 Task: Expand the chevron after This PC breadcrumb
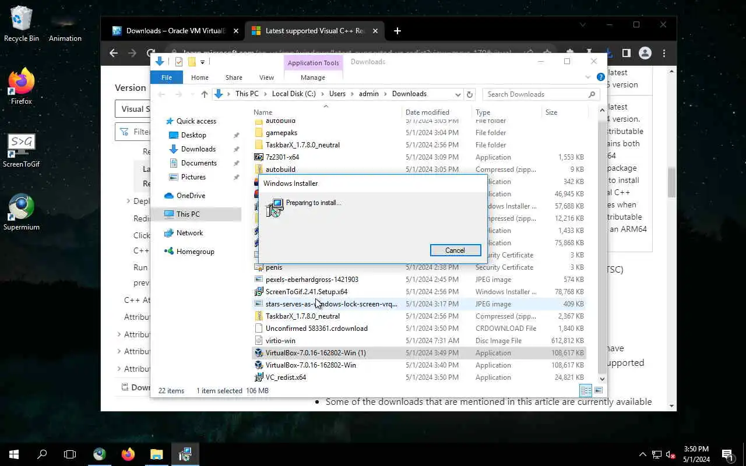click(265, 94)
